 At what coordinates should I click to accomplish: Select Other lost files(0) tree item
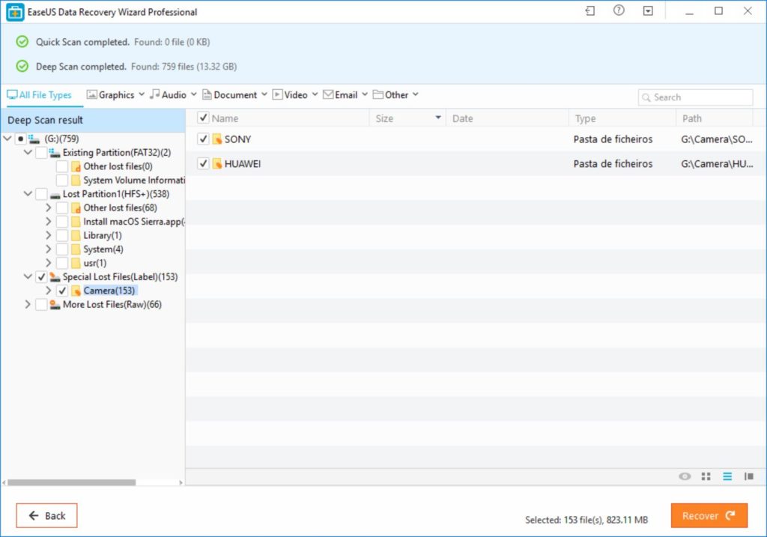click(118, 166)
